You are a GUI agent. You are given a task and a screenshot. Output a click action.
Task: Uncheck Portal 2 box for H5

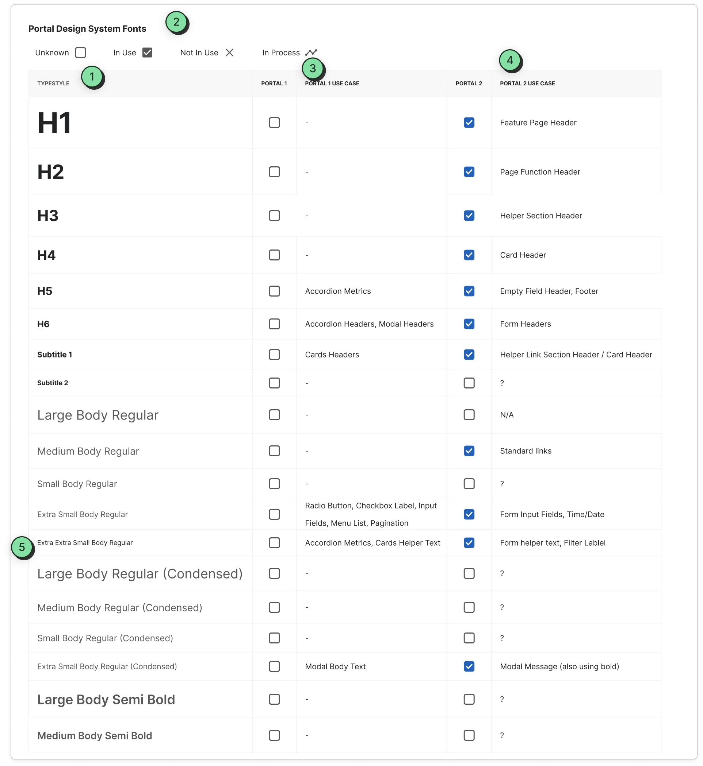click(x=469, y=291)
